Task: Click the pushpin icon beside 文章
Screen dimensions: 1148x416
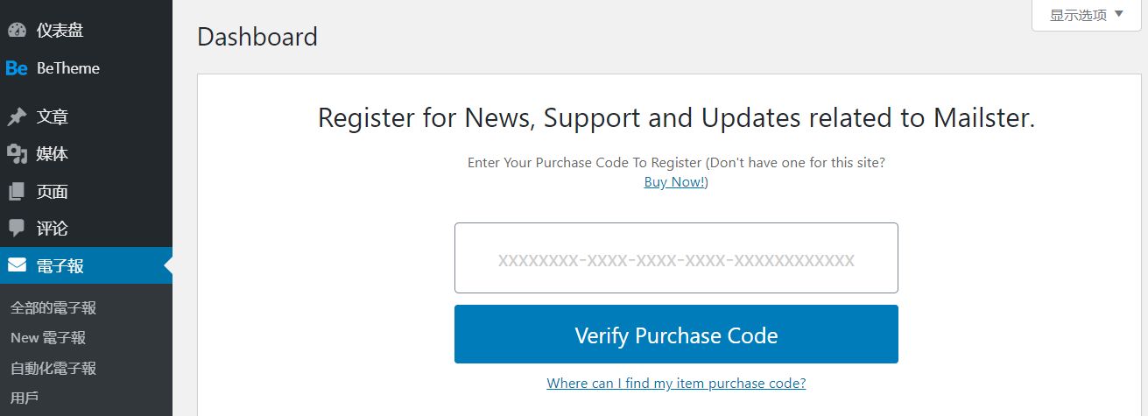Action: coord(17,116)
